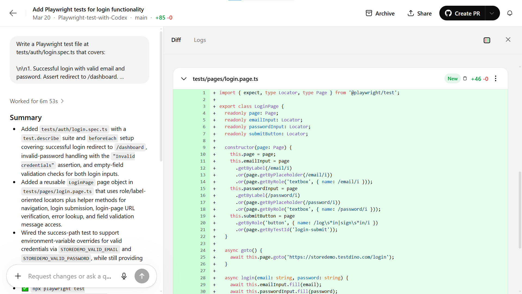Select the Diff tab
The width and height of the screenshot is (522, 294).
[176, 40]
